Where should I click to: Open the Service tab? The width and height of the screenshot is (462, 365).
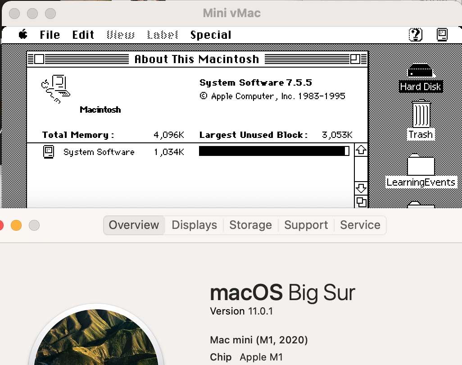pos(360,225)
